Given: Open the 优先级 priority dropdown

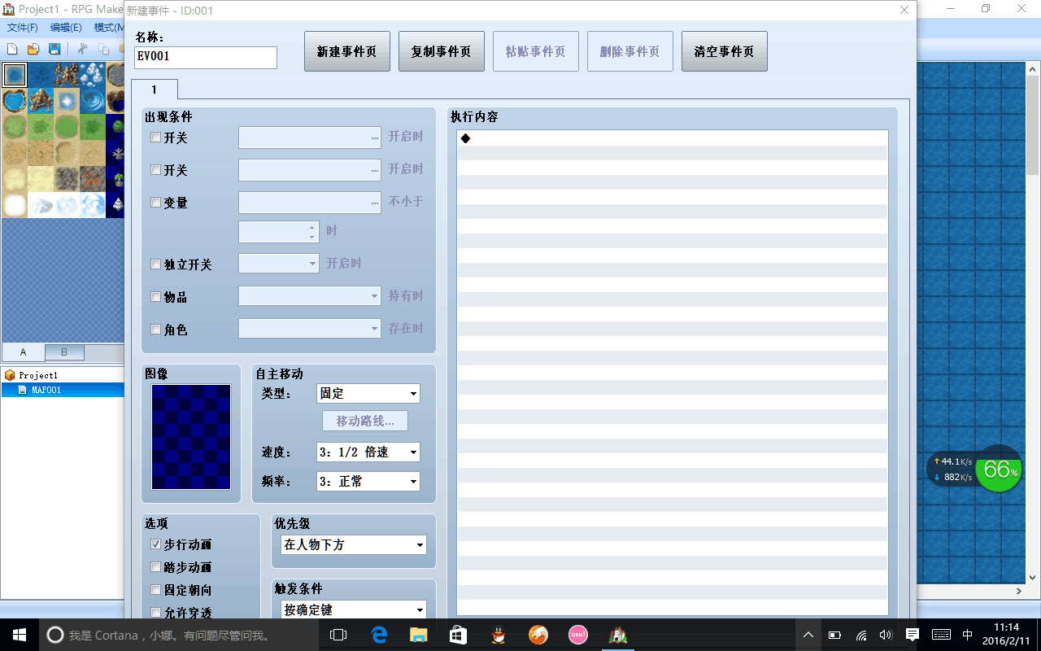Looking at the screenshot, I should coord(352,545).
